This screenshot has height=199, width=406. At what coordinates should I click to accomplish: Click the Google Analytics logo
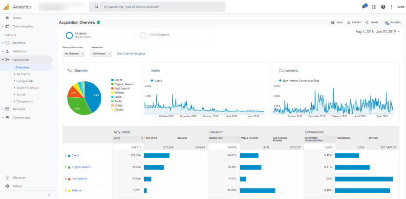(x=6, y=7)
